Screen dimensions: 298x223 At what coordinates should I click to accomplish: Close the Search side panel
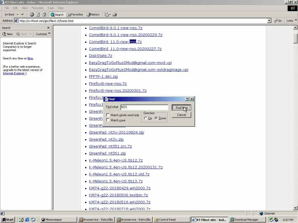point(48,28)
